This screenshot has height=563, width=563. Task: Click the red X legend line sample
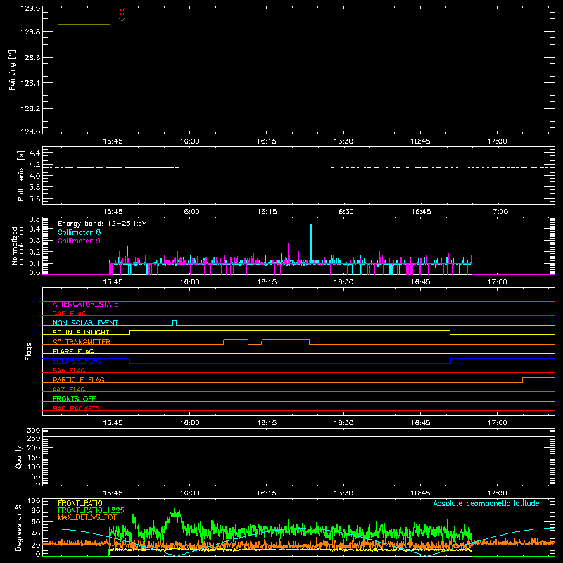84,15
